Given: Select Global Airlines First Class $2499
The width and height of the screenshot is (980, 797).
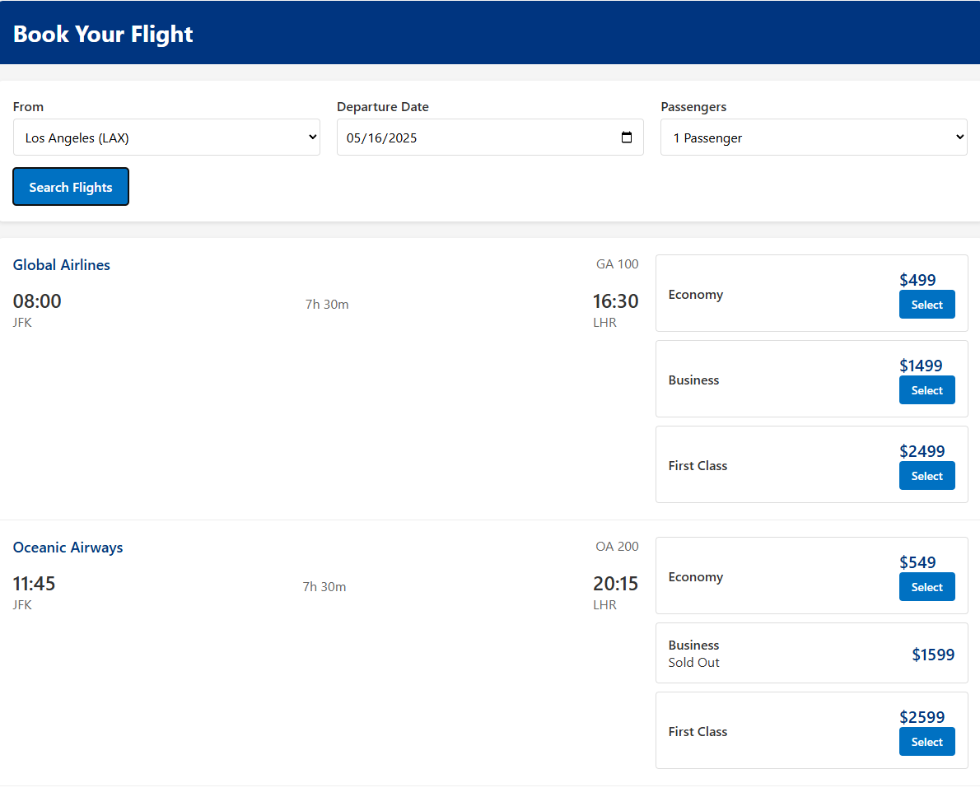Looking at the screenshot, I should pyautogui.click(x=926, y=476).
